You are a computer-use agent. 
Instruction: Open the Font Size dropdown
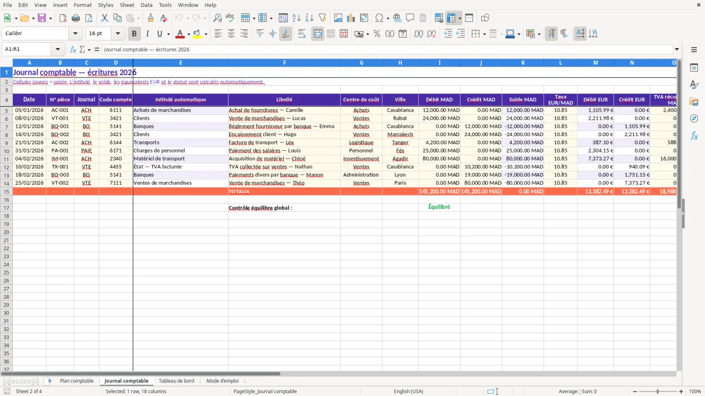[117, 34]
